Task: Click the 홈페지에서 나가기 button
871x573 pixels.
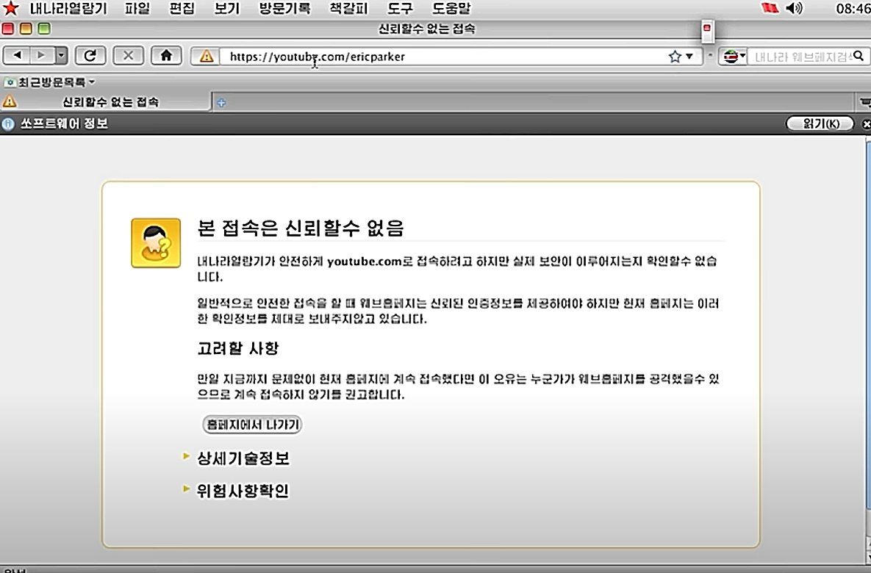Action: 252,425
